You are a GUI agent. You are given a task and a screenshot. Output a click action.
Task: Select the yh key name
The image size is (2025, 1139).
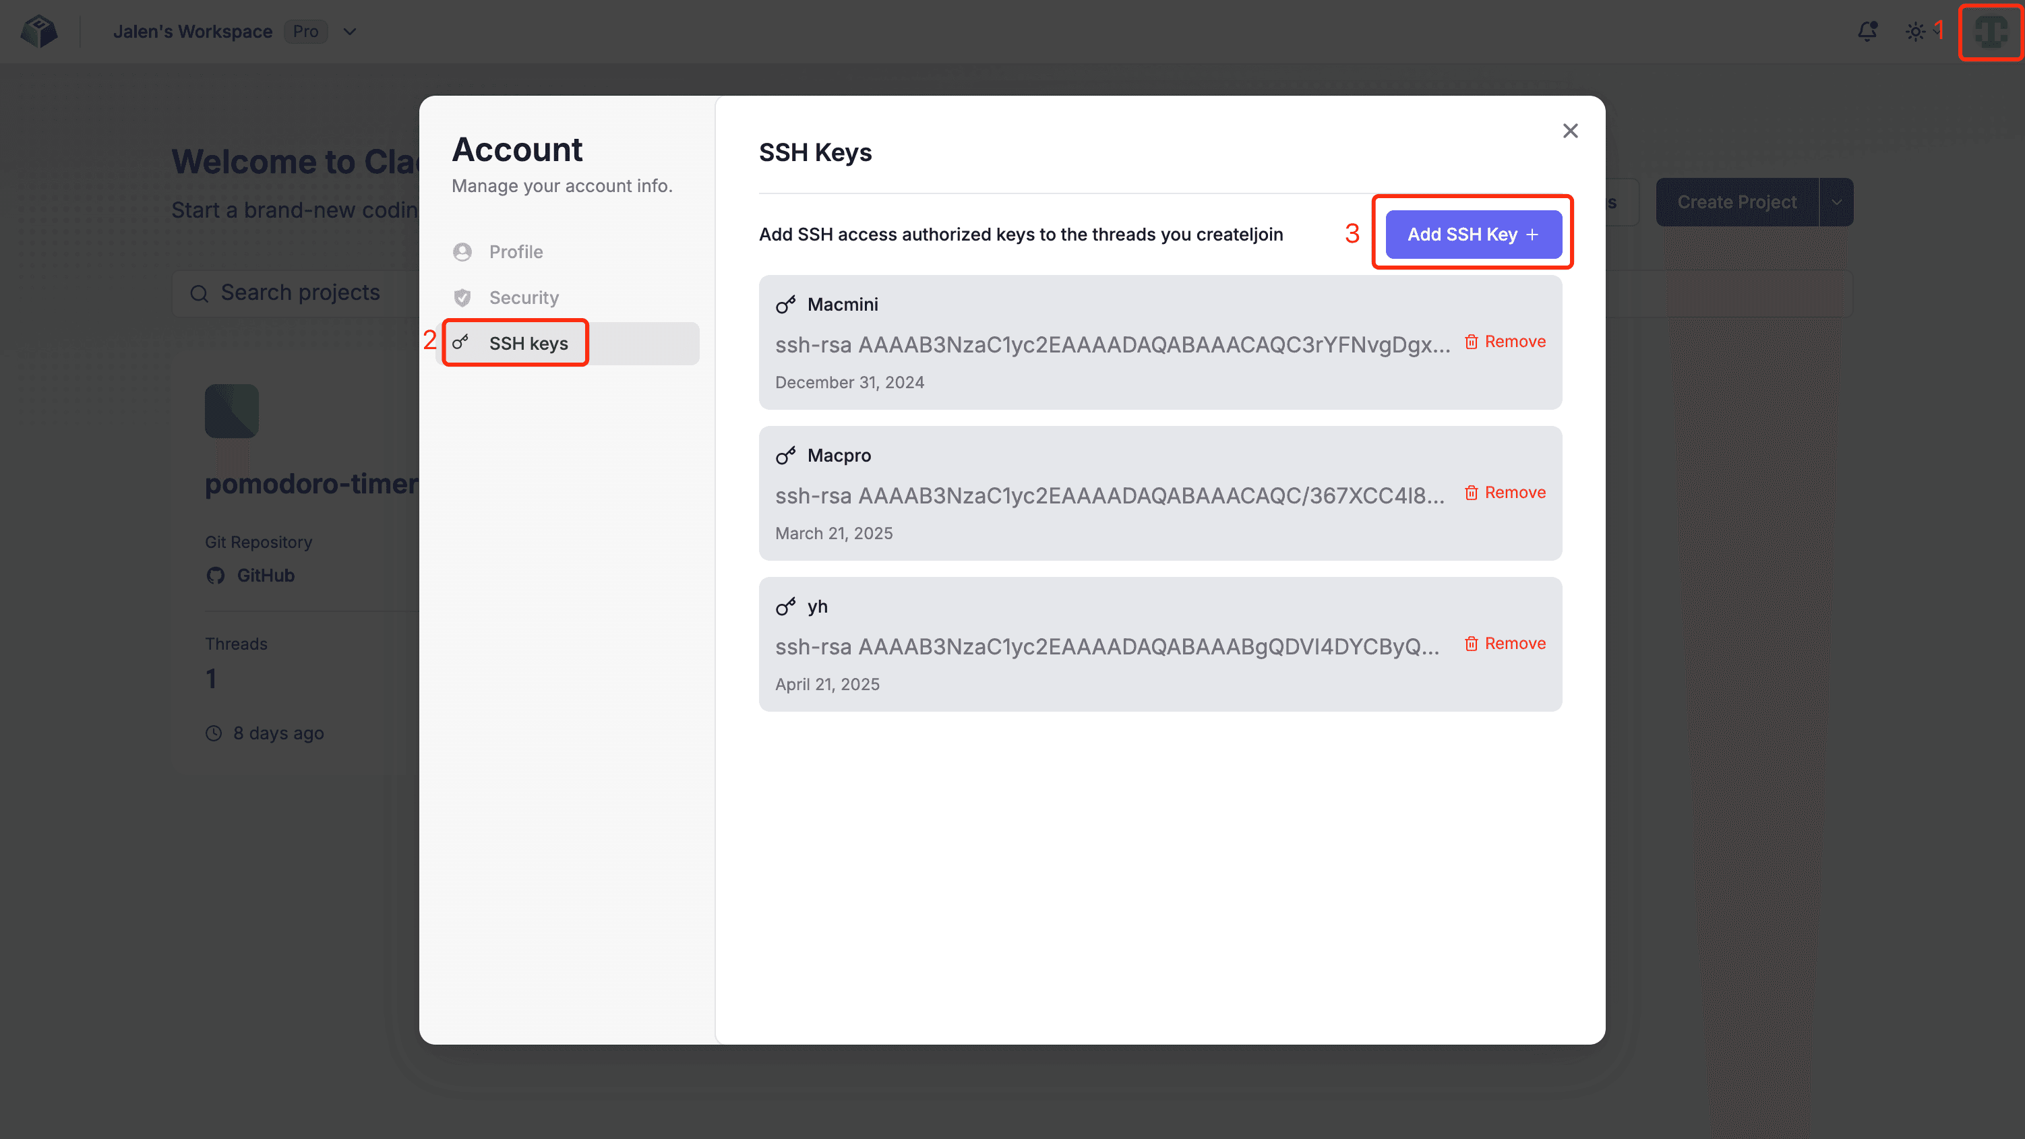coord(818,606)
